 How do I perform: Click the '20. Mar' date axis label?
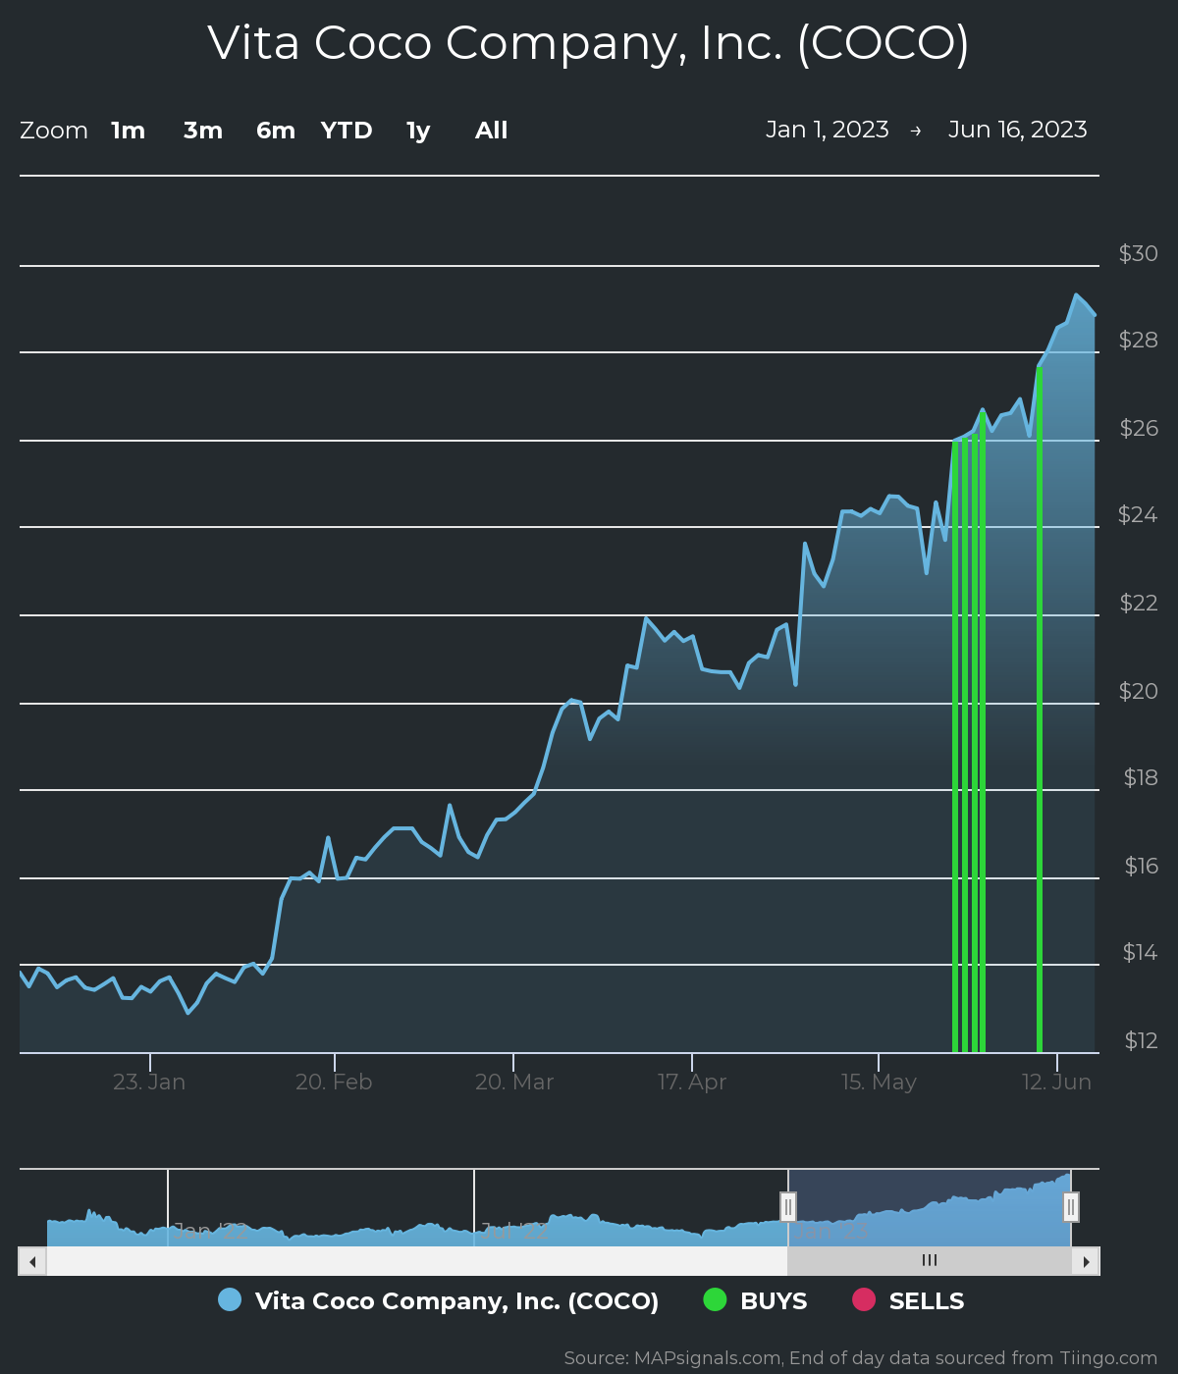point(514,1082)
